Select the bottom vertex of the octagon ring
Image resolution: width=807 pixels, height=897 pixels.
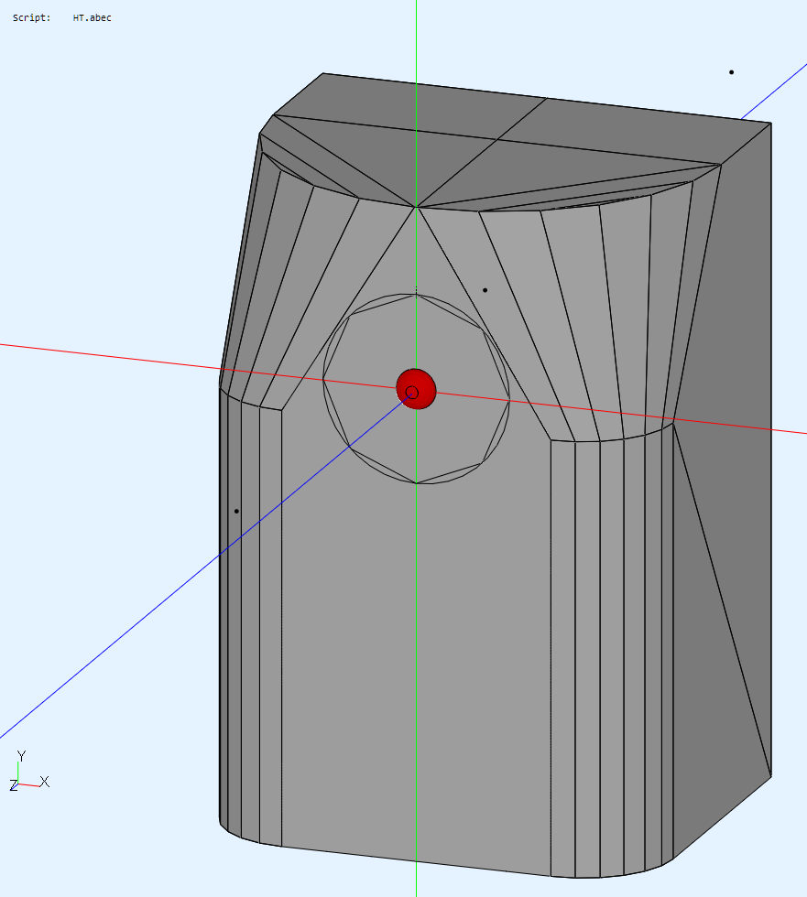417,483
